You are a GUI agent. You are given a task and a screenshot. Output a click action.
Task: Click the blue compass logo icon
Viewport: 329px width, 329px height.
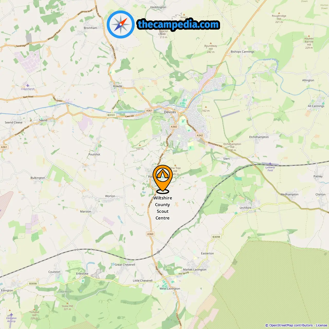point(121,24)
